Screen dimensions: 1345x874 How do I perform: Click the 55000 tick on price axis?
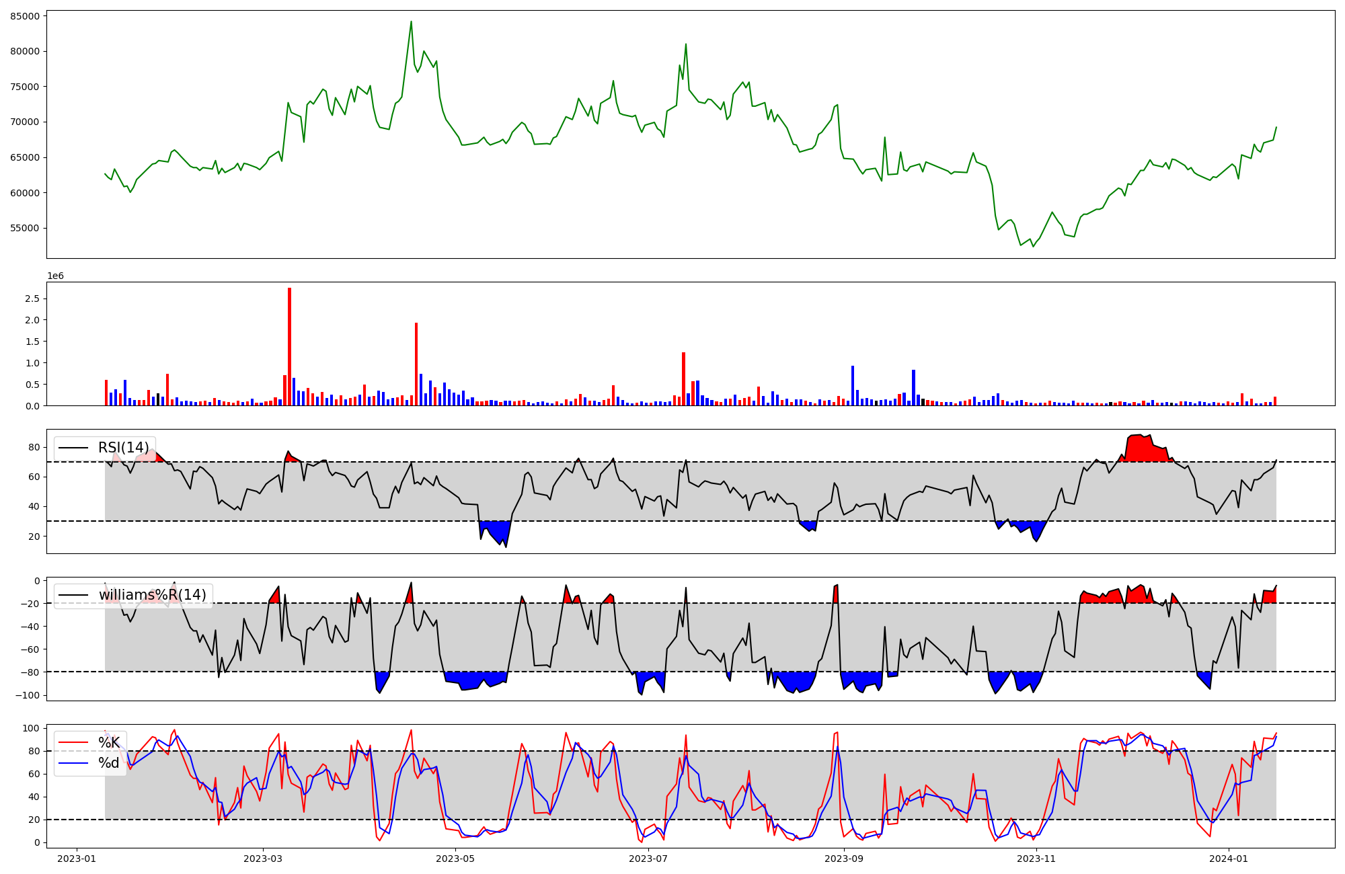pos(25,228)
